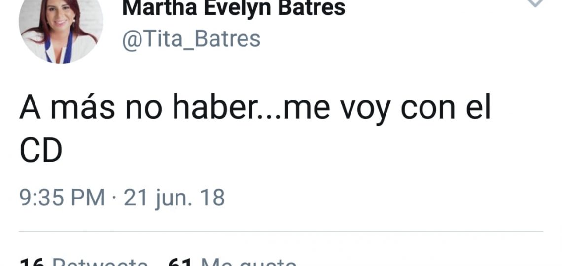Click the 'Me gusta' label text
Image resolution: width=562 pixels, height=266 pixels.
249,262
